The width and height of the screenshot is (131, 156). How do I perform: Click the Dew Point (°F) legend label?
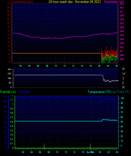click(120, 92)
